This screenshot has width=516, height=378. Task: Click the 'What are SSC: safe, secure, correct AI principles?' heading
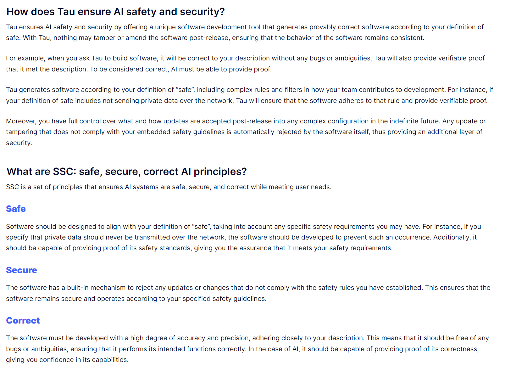point(126,172)
